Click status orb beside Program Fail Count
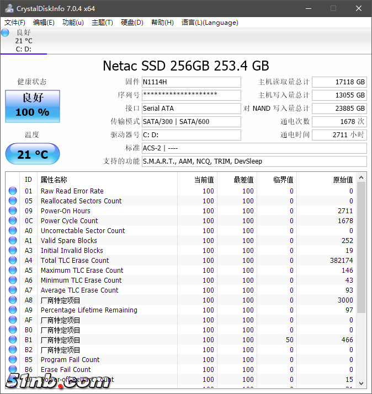Screen dimensions: 372x394 13,360
